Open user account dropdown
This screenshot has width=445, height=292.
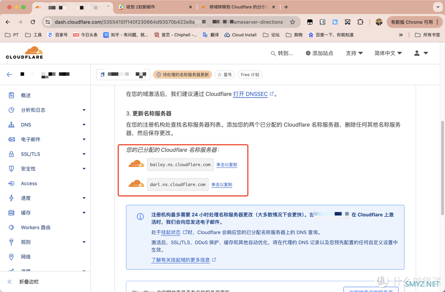tap(421, 53)
